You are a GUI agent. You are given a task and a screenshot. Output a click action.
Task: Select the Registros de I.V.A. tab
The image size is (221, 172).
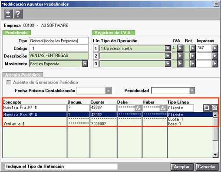(113, 33)
